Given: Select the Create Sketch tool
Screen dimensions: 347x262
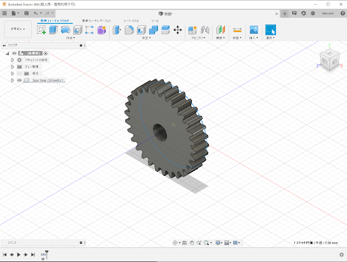Looking at the screenshot, I should (41, 30).
